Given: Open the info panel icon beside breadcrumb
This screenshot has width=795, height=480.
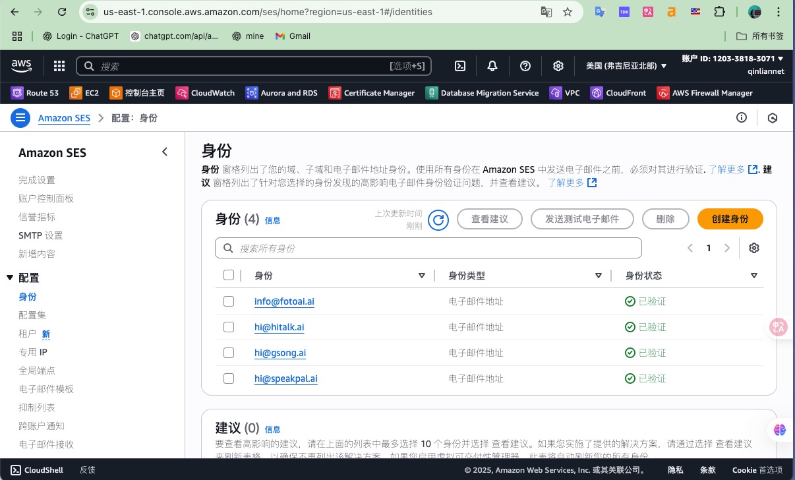Looking at the screenshot, I should (742, 118).
